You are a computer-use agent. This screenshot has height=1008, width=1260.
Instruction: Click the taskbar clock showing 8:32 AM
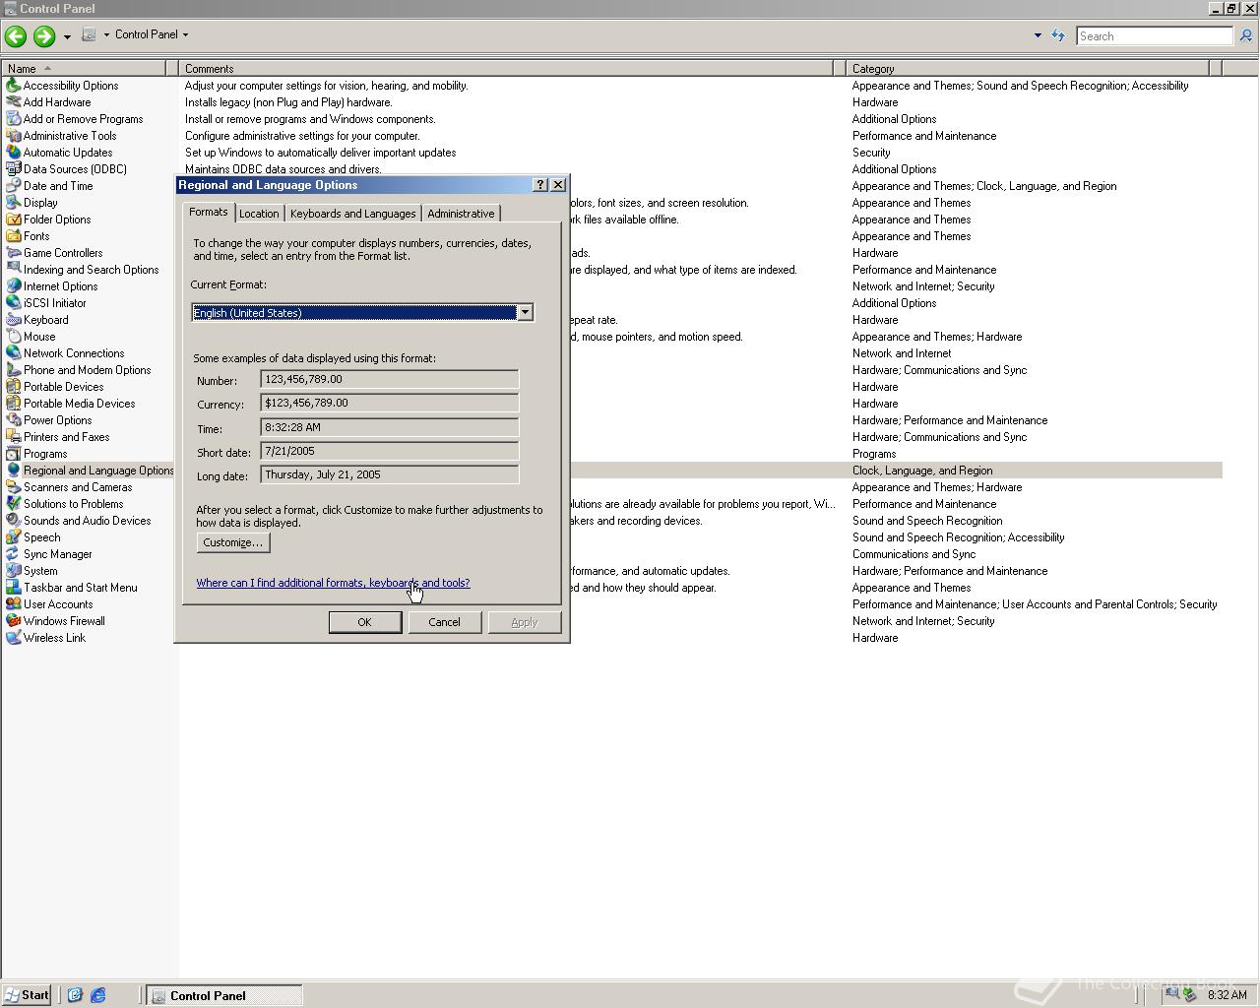tap(1227, 995)
